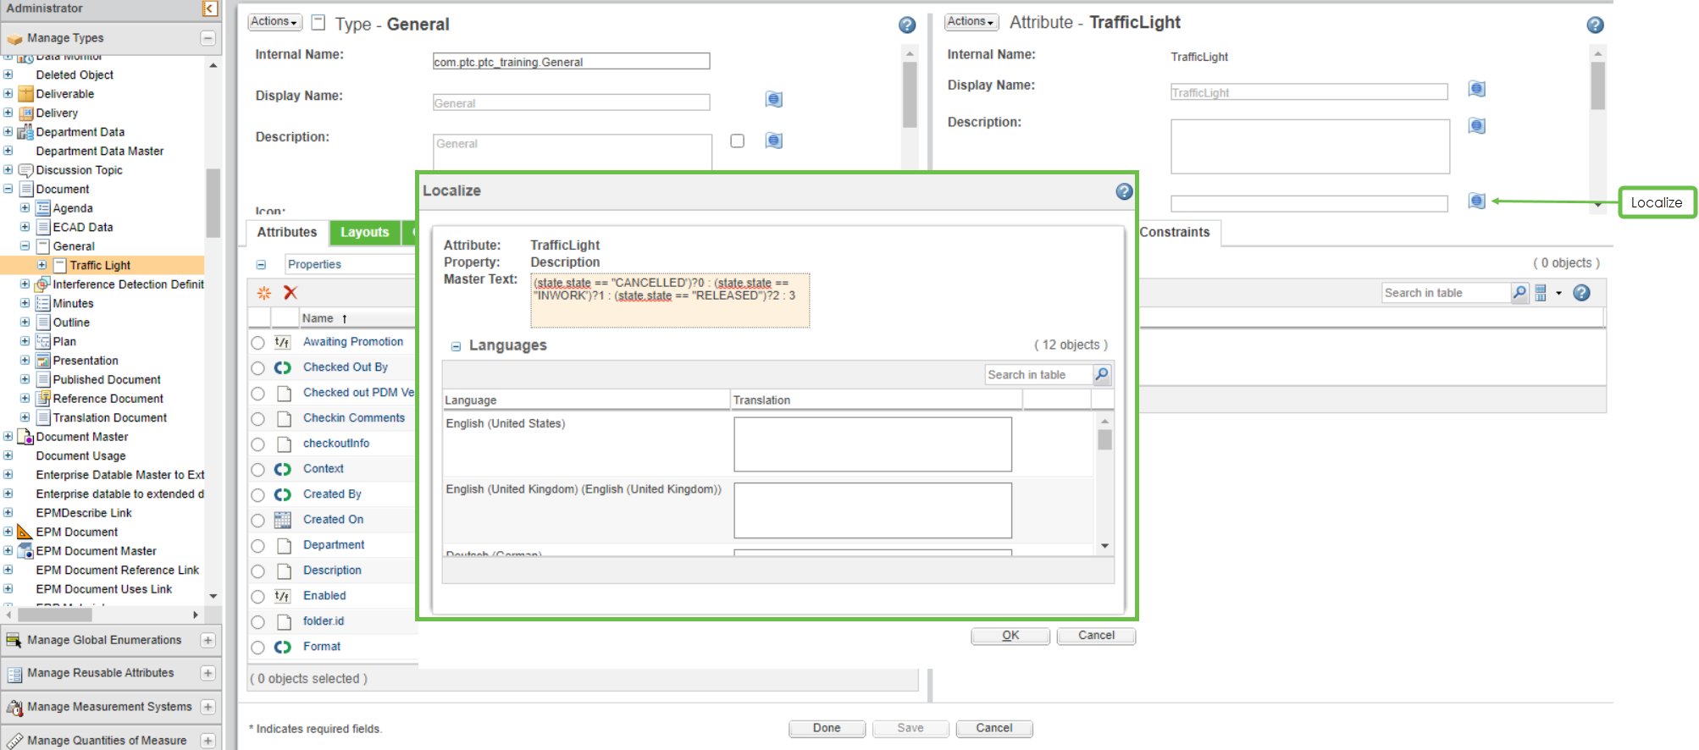The image size is (1699, 750).
Task: Open the Actions dropdown for Type General
Action: [x=274, y=22]
